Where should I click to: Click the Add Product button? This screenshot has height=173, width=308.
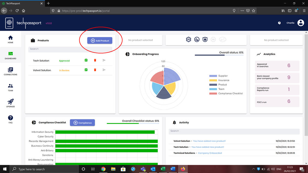[x=100, y=41]
